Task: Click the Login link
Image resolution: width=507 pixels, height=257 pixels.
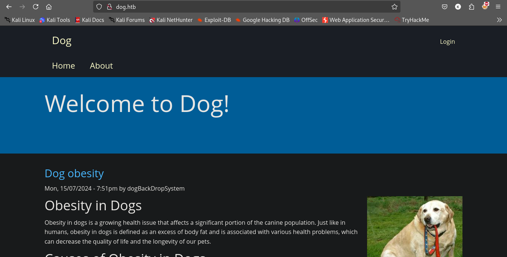Action: (447, 42)
